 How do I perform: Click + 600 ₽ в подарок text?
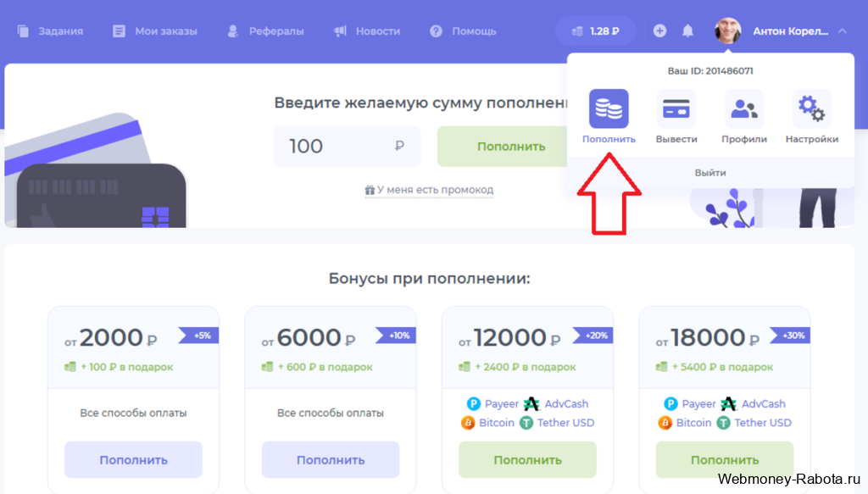pyautogui.click(x=325, y=367)
